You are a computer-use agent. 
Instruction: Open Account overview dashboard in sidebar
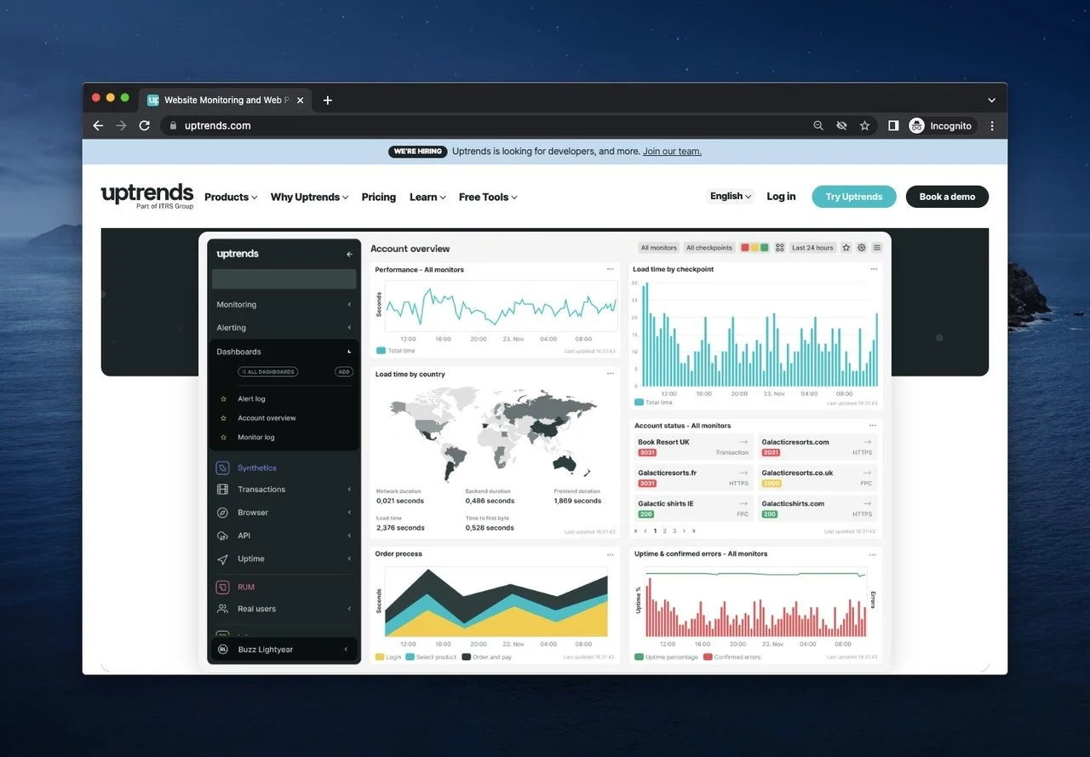coord(267,418)
